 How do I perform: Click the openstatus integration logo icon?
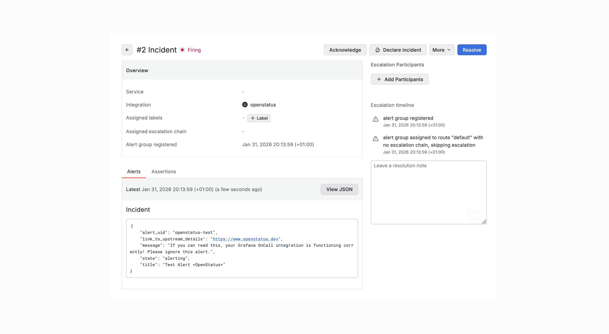tap(245, 105)
